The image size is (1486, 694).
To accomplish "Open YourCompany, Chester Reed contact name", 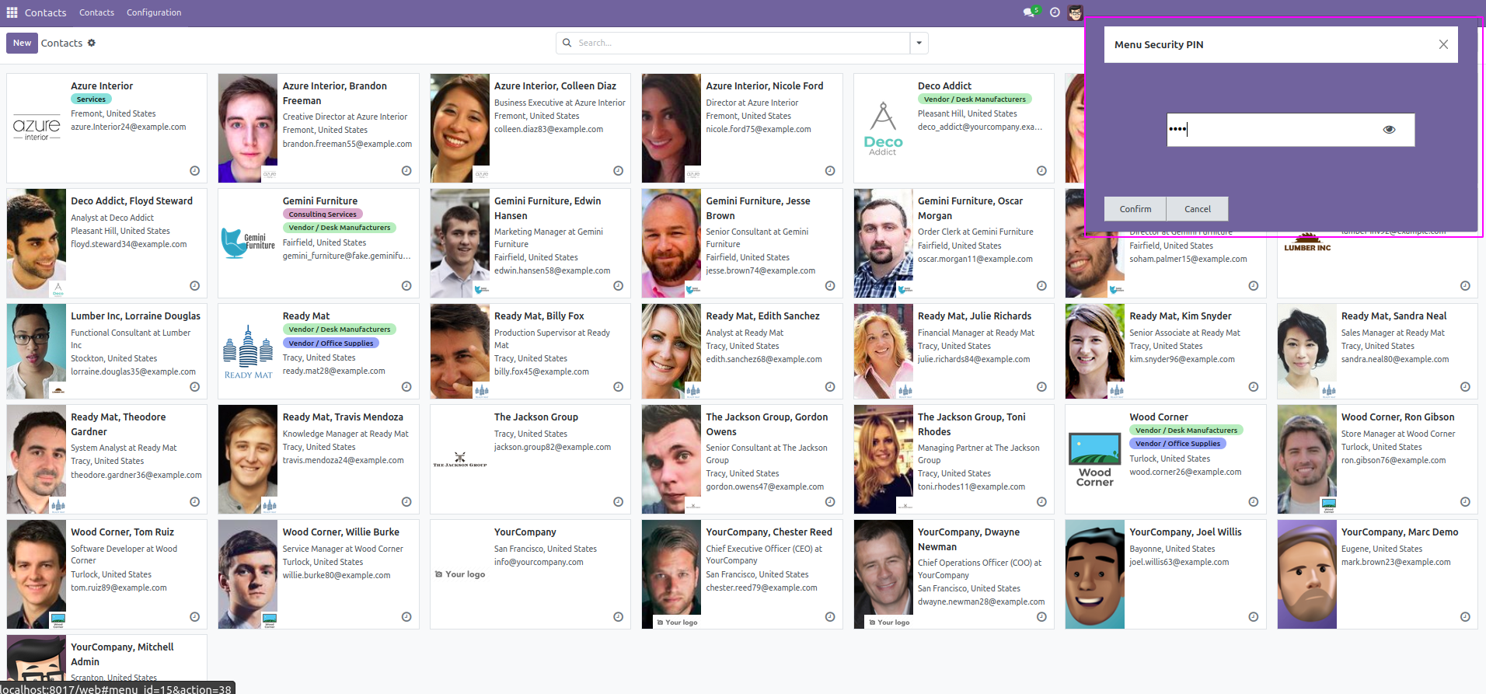I will [x=769, y=532].
